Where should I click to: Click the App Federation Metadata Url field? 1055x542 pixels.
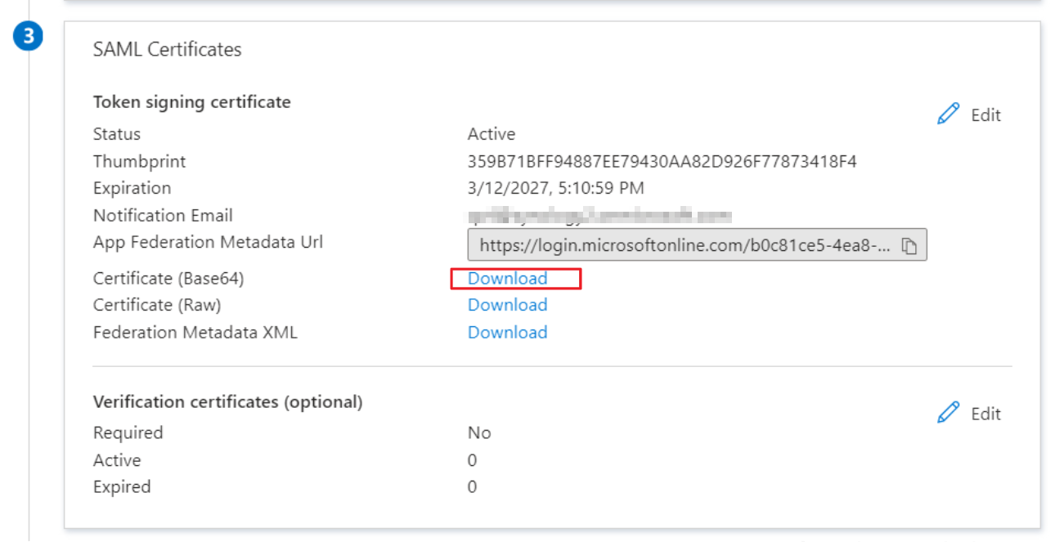[684, 245]
